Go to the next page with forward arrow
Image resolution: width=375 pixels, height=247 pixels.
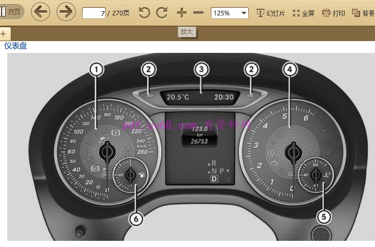tap(66, 12)
